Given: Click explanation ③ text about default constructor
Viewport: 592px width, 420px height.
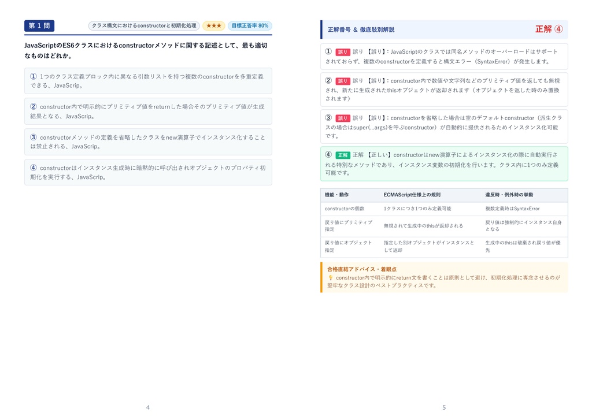Looking at the screenshot, I should (x=443, y=127).
